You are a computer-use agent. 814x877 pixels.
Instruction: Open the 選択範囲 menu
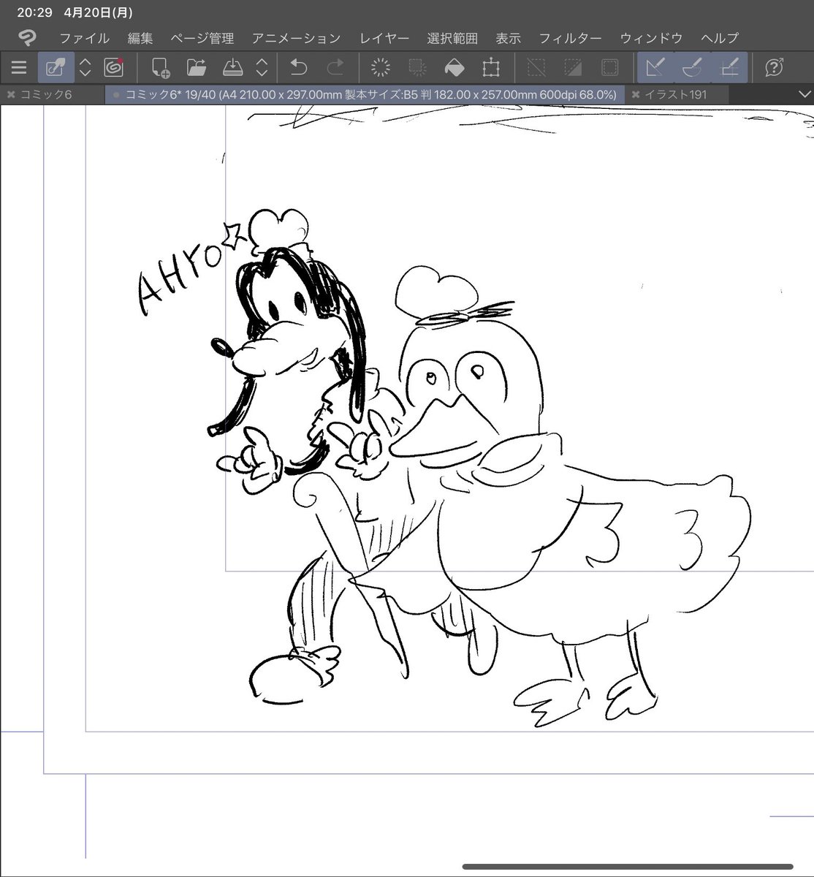452,38
